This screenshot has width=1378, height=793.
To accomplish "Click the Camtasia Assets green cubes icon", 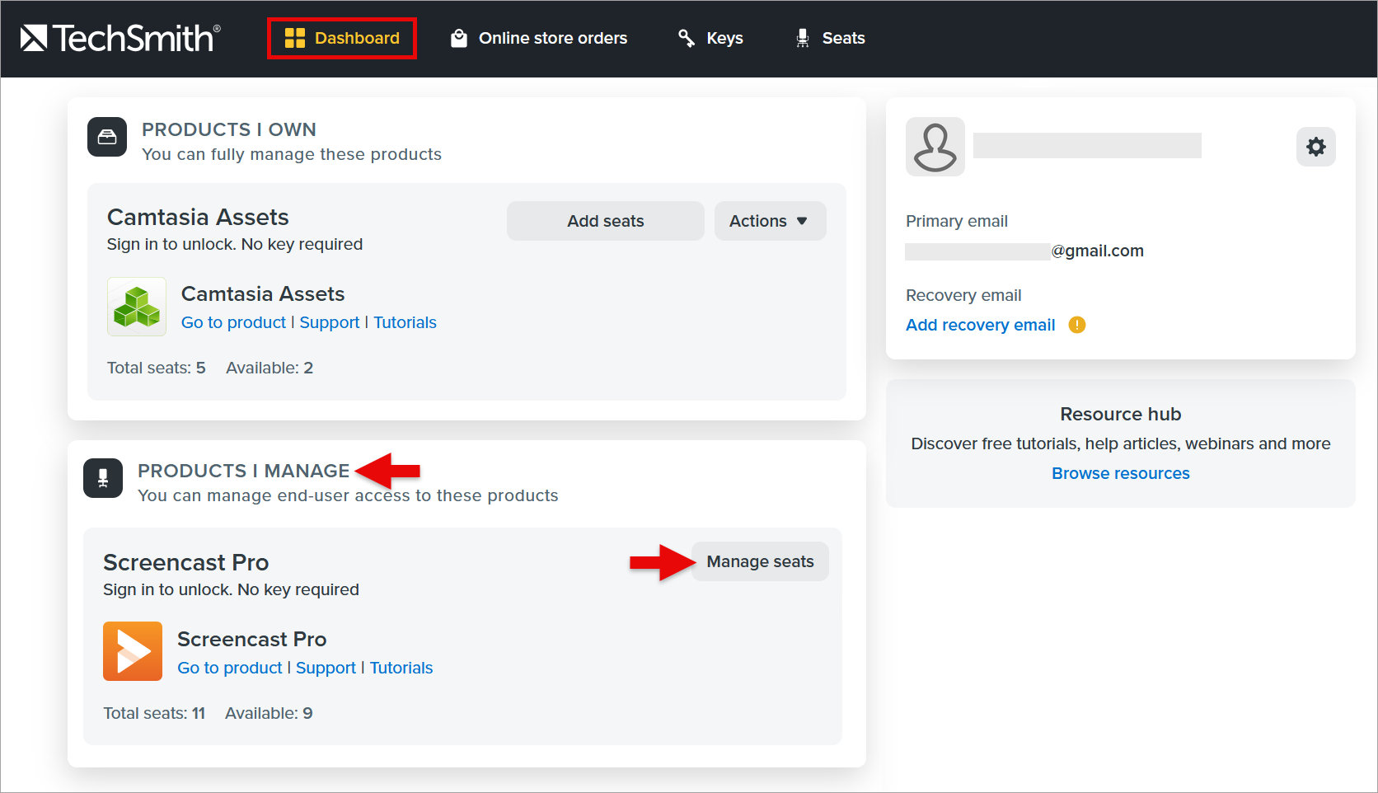I will click(137, 307).
